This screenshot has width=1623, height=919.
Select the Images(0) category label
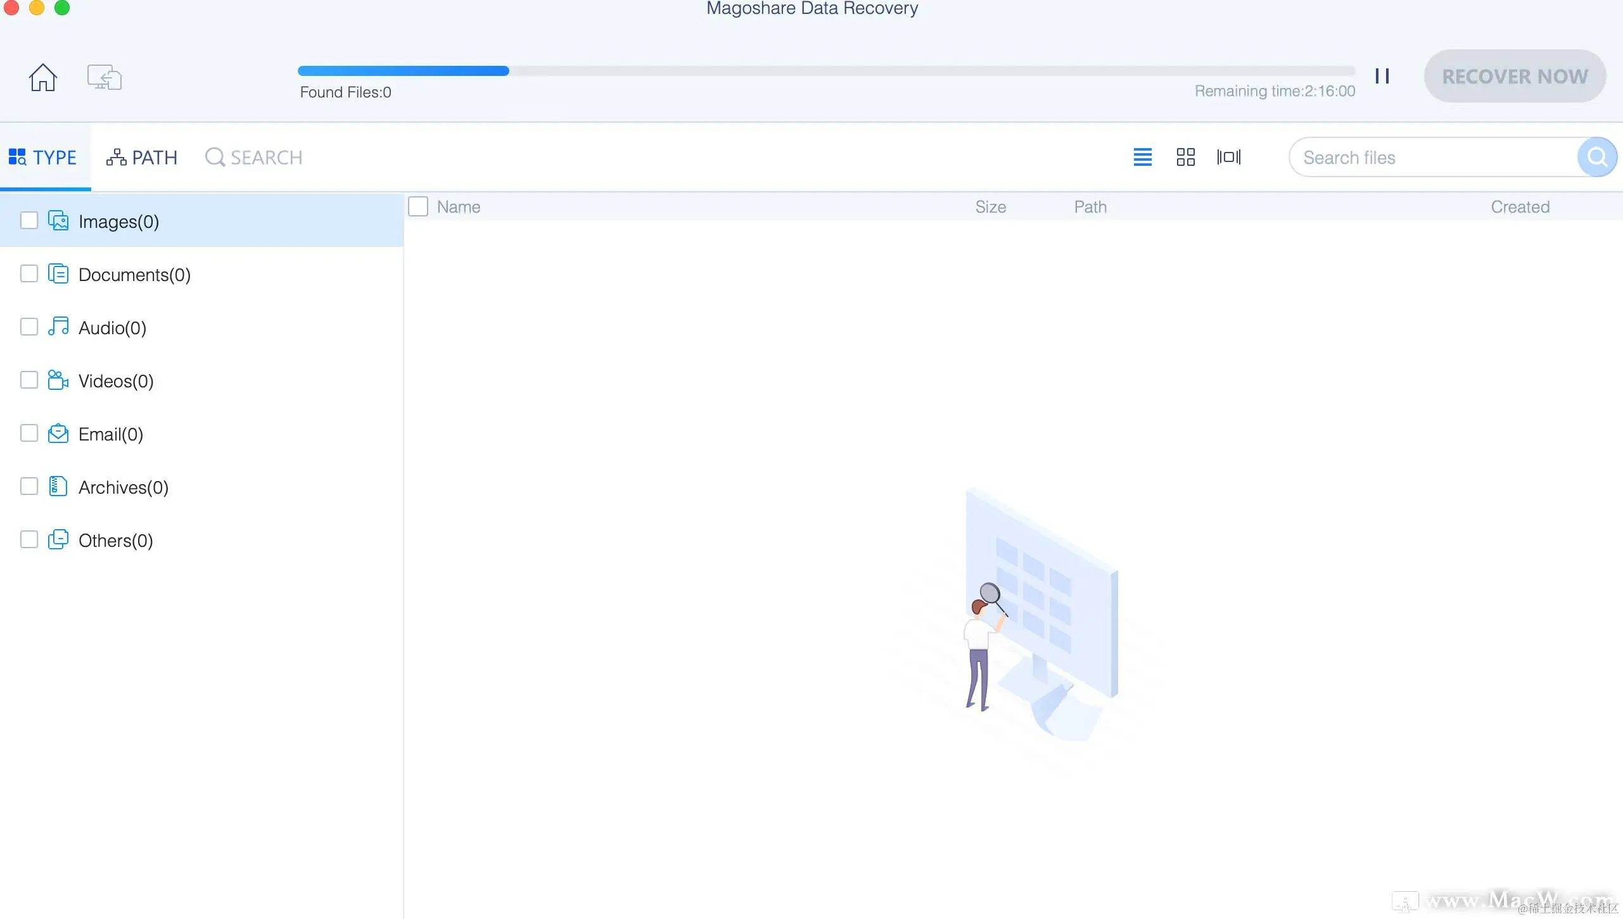[118, 222]
